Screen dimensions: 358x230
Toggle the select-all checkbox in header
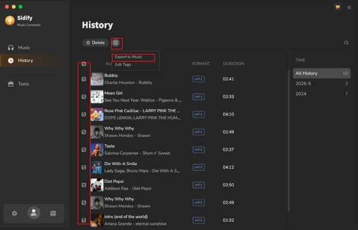84,64
